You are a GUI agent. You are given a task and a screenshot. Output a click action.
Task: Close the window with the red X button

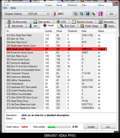(114, 2)
